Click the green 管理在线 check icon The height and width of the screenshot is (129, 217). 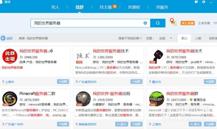click(x=191, y=100)
